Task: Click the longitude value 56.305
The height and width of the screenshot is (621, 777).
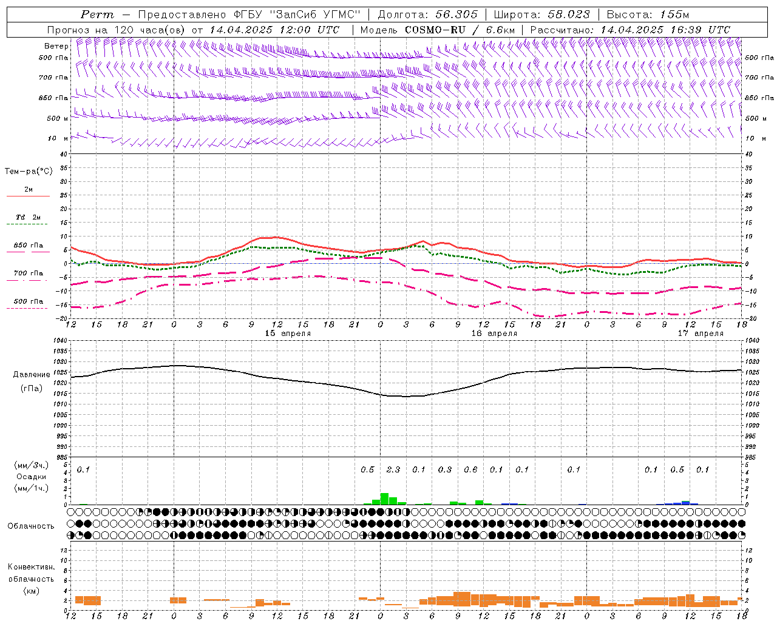Action: coord(456,15)
